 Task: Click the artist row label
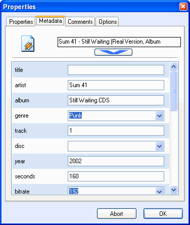pos(20,85)
